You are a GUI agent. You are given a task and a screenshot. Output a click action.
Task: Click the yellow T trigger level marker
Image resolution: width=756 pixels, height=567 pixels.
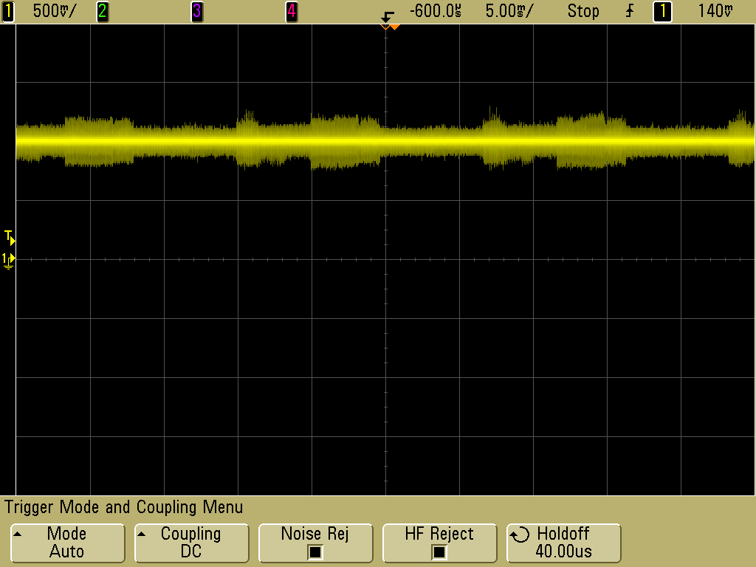tap(10, 237)
